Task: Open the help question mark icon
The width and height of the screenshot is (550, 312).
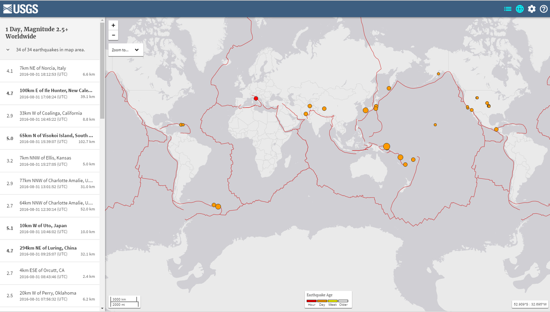Action: (544, 9)
